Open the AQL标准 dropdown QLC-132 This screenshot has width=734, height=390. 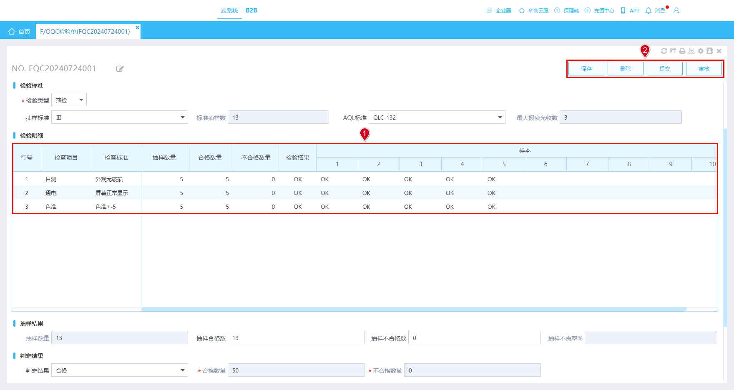pyautogui.click(x=437, y=117)
